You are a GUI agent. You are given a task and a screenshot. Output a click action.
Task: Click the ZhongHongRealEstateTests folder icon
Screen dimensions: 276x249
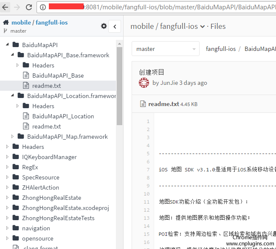point(16,218)
